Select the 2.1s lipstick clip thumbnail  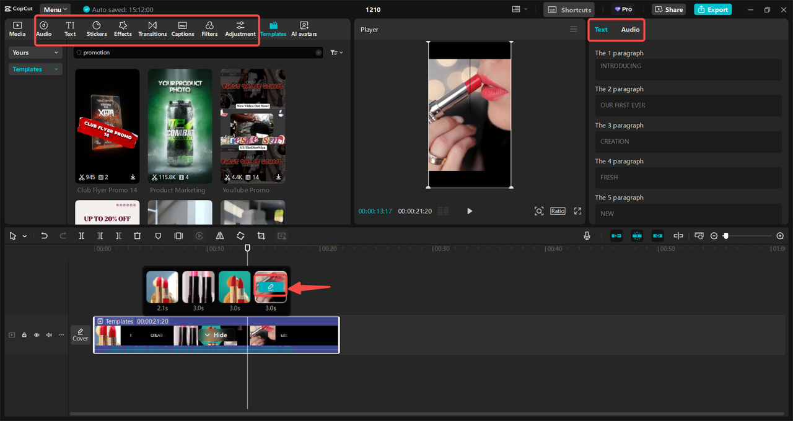tap(162, 287)
